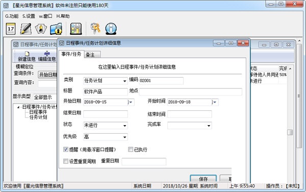
Task: Open the 查询条件 dropdown in background window
Action: (47, 75)
